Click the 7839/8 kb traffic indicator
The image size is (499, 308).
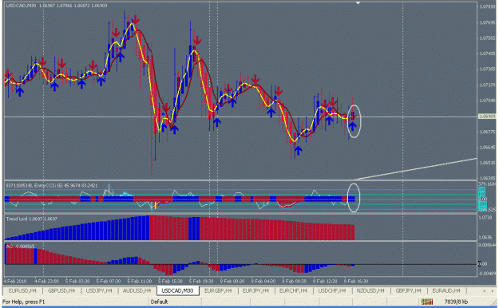pos(456,302)
